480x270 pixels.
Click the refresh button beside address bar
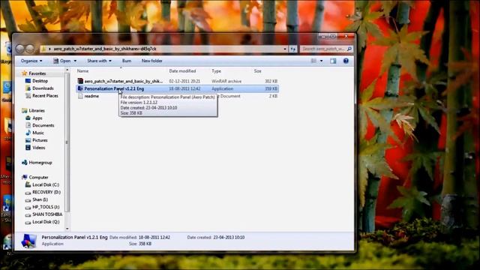[x=293, y=49]
